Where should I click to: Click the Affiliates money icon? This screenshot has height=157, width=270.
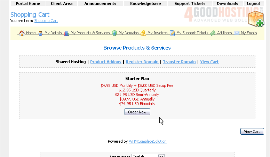click(x=213, y=33)
